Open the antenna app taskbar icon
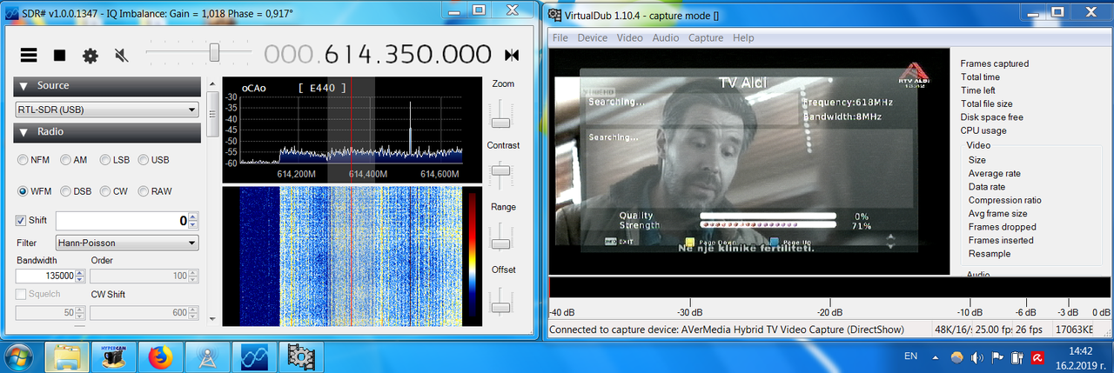Image resolution: width=1114 pixels, height=373 pixels. [207, 356]
